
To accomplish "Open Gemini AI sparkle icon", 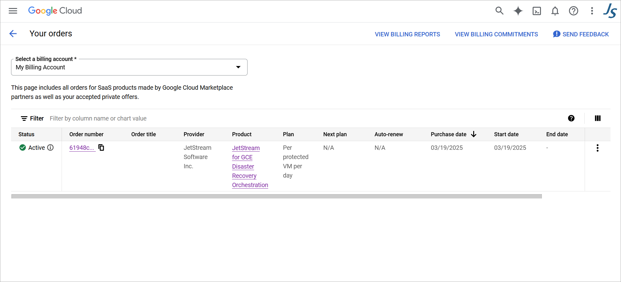I will (518, 11).
